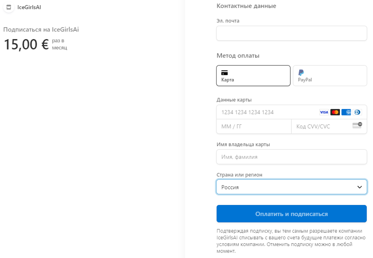Open the Страна или регион dropdown
Viewport: 373px width, 258px height.
(291, 187)
